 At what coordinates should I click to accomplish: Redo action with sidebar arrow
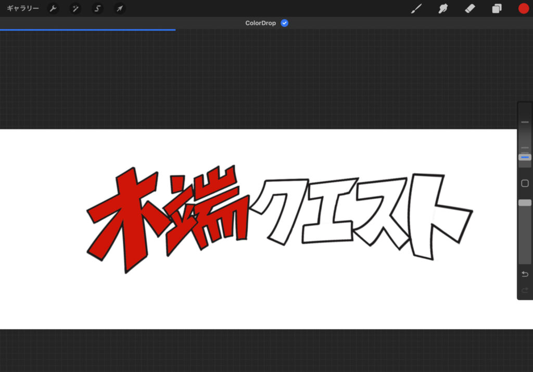525,290
